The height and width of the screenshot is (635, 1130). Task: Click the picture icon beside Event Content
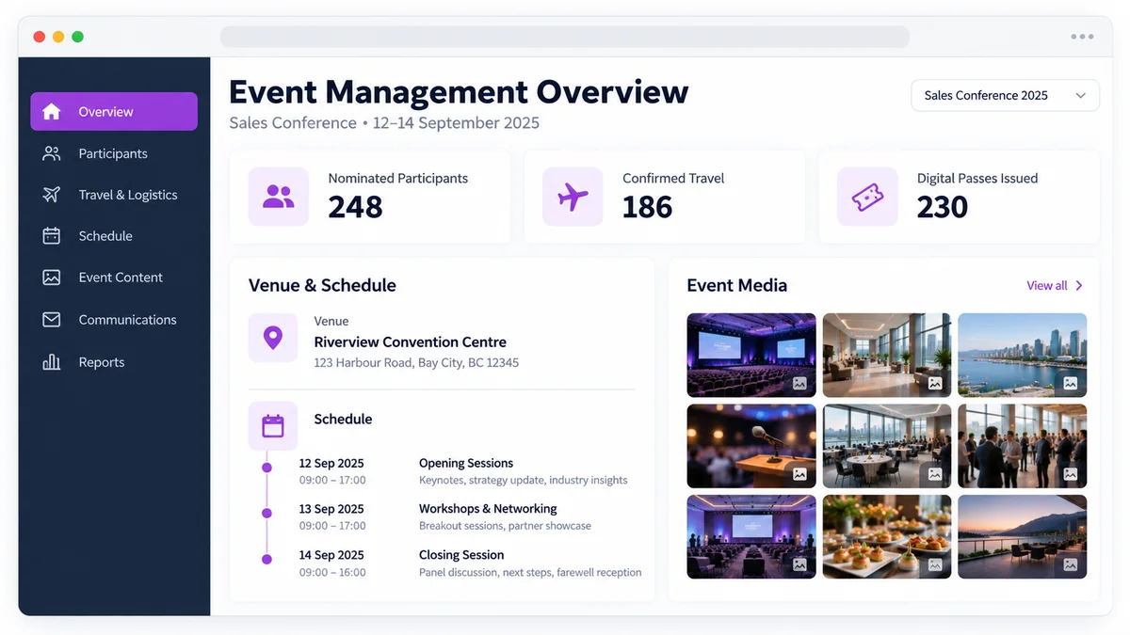[x=52, y=278]
